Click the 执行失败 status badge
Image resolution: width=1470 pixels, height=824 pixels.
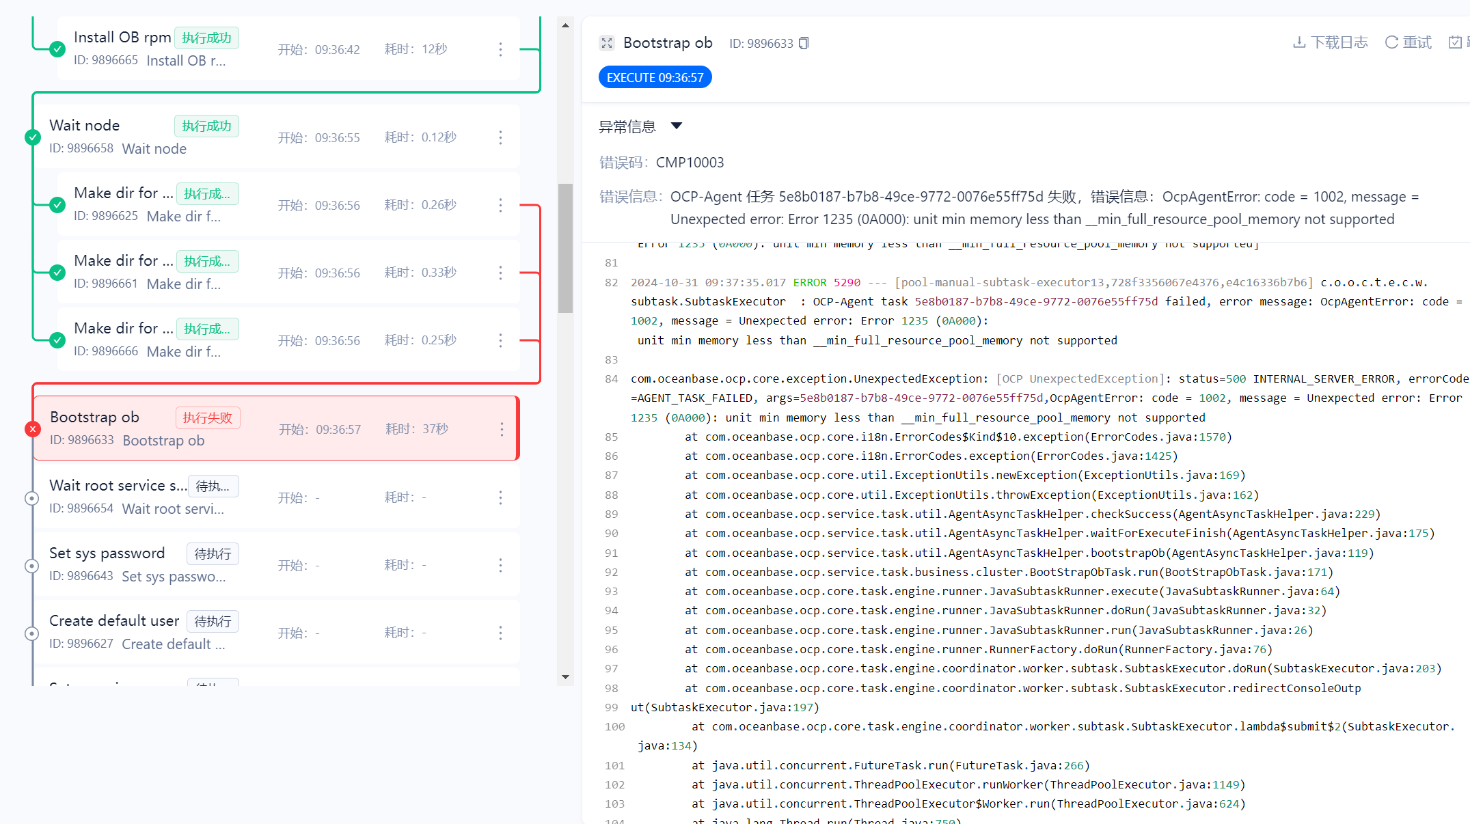208,417
